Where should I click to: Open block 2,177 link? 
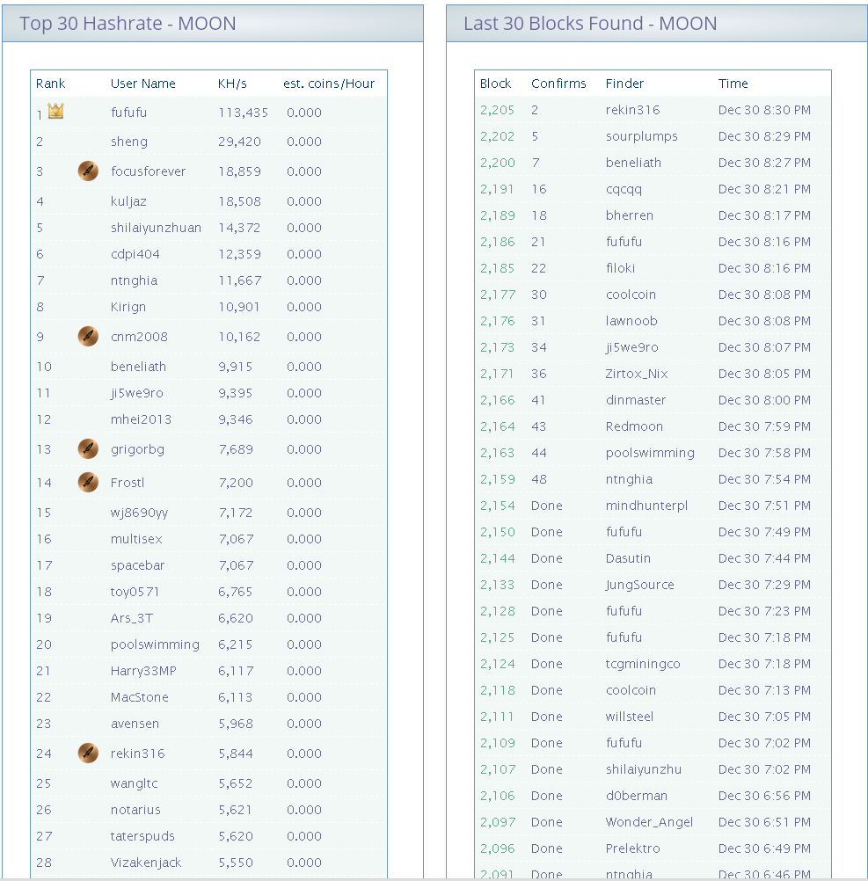click(497, 295)
